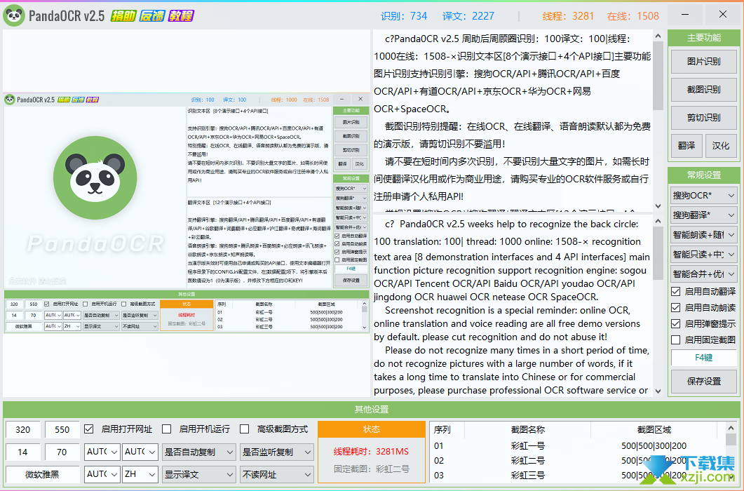This screenshot has height=491, width=744.
Task: Click the up arrow of the translation-text scrollbar
Action: click(658, 221)
